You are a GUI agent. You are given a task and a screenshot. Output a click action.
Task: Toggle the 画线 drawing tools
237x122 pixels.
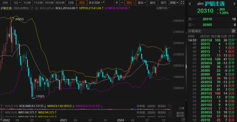(153, 3)
